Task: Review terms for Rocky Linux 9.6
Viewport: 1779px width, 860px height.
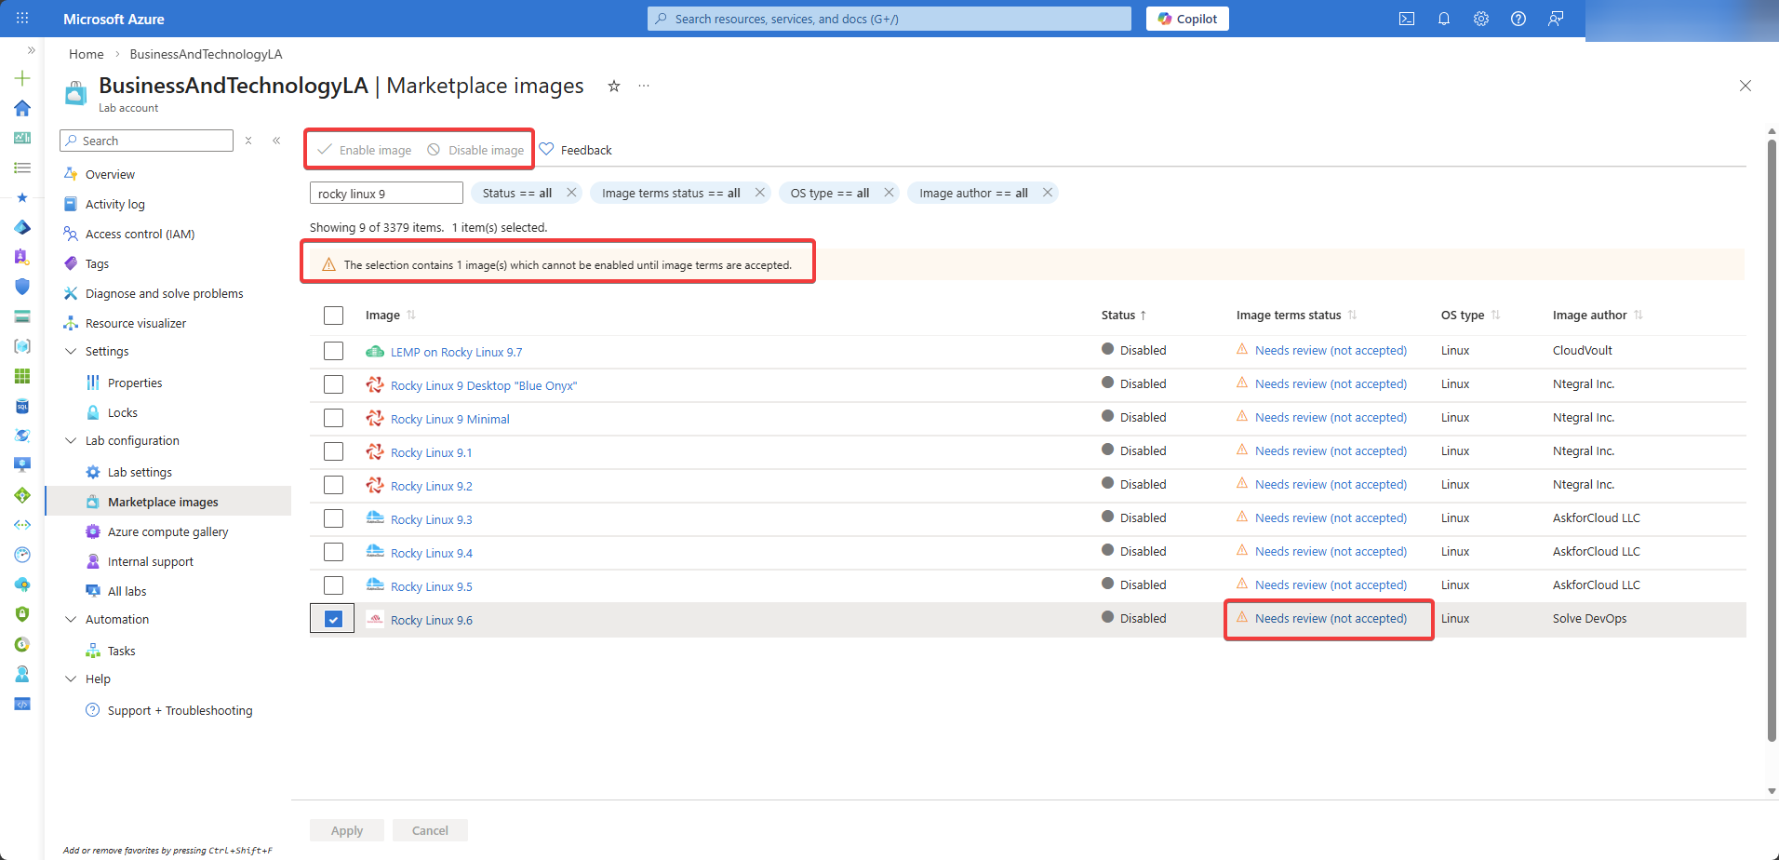Action: [1331, 619]
